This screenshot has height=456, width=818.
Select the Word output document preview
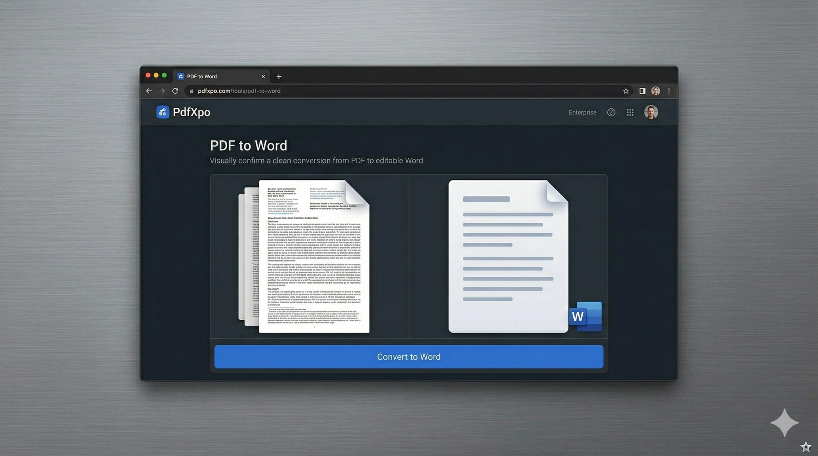(508, 256)
